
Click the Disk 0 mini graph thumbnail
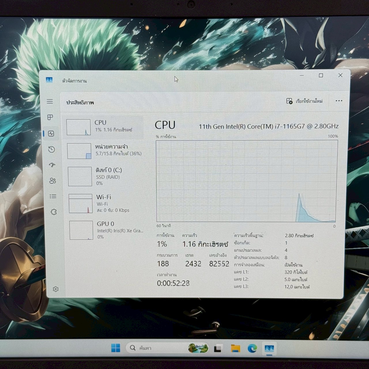click(80, 176)
